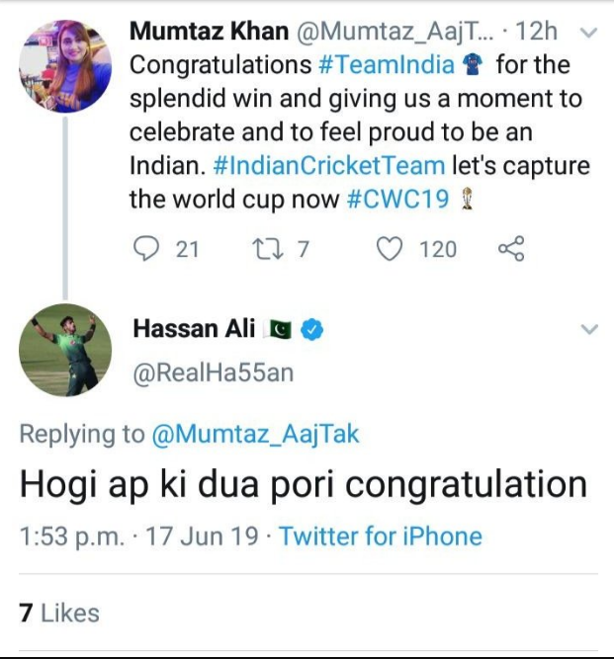The width and height of the screenshot is (614, 659).
Task: Open the #TeamIndia hashtag
Action: tap(387, 66)
